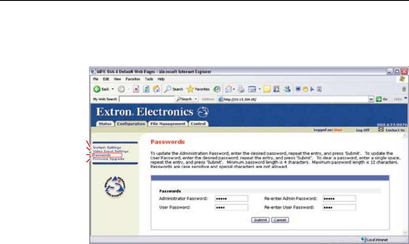Click the Log Off link
Viewport: 409px width, 244px height.
(363, 130)
